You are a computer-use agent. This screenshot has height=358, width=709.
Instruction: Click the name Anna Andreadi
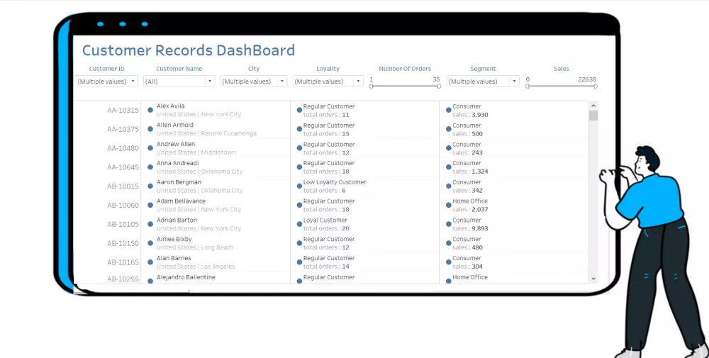pos(178,163)
